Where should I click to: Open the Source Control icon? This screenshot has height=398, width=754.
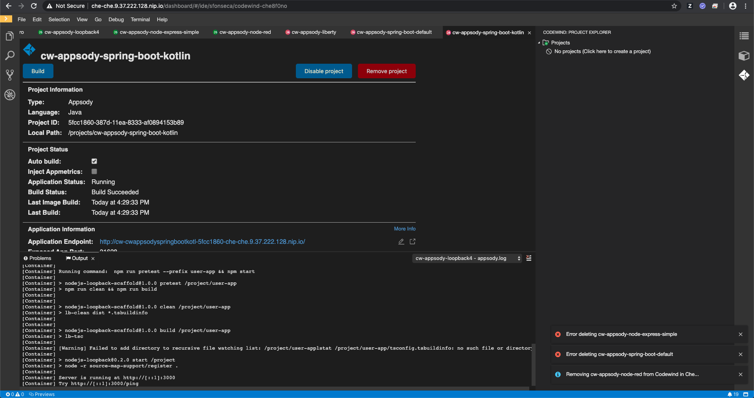click(x=10, y=75)
